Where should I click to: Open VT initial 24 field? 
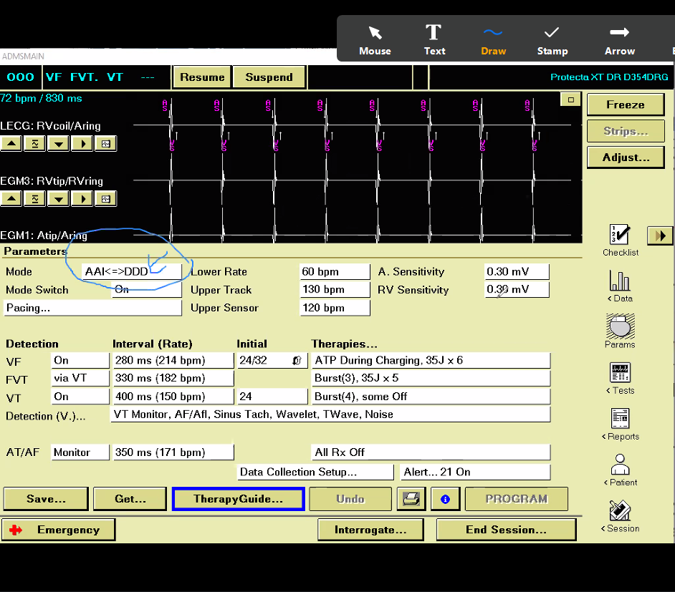[x=272, y=397]
